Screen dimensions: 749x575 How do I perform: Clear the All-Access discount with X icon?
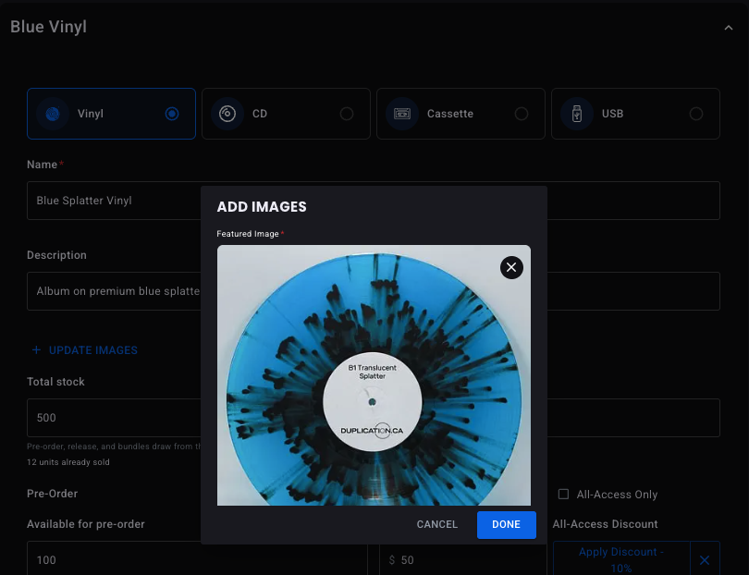coord(705,559)
